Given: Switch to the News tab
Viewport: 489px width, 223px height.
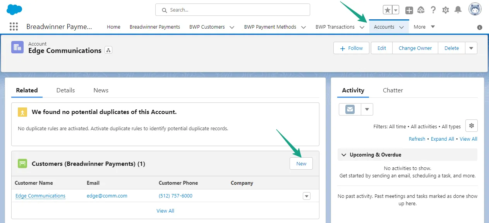Looking at the screenshot, I should pos(101,90).
